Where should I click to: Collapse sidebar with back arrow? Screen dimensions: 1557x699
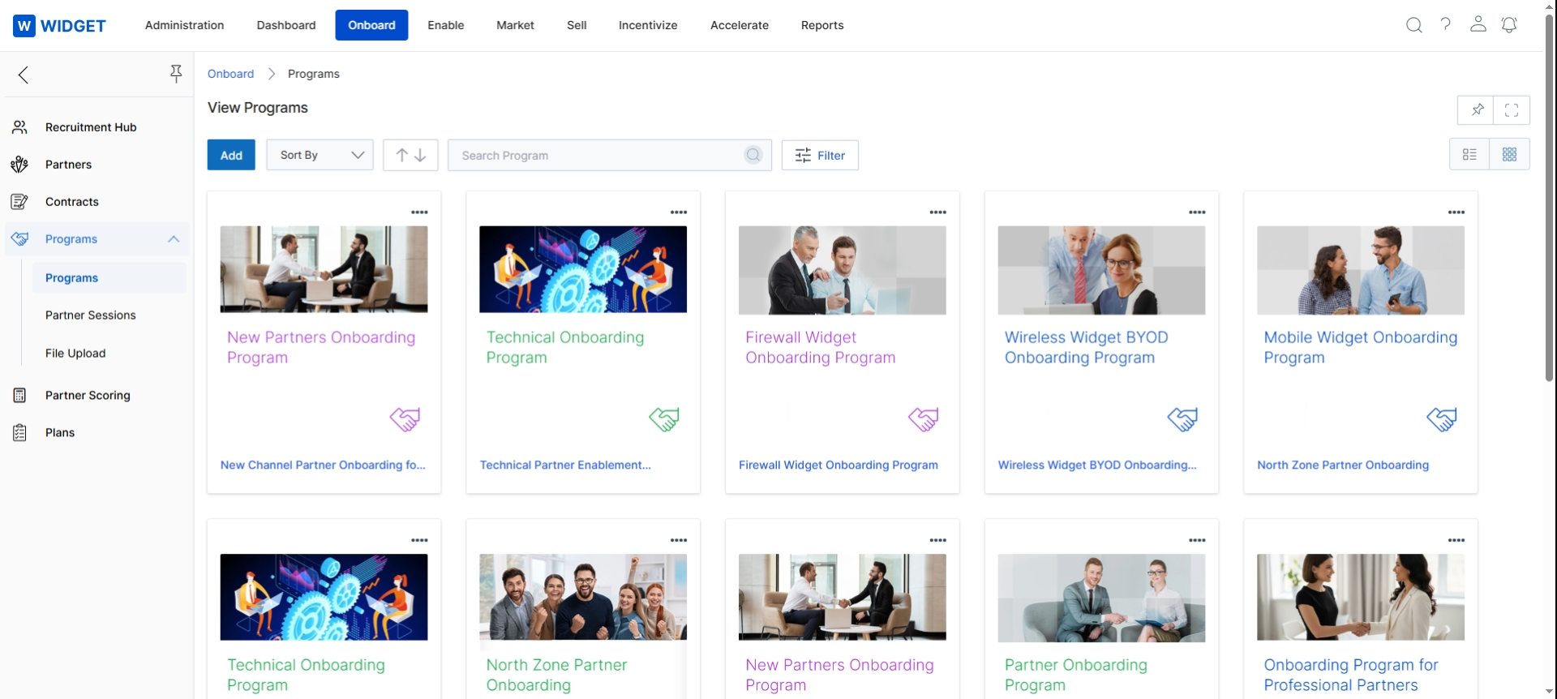click(24, 75)
